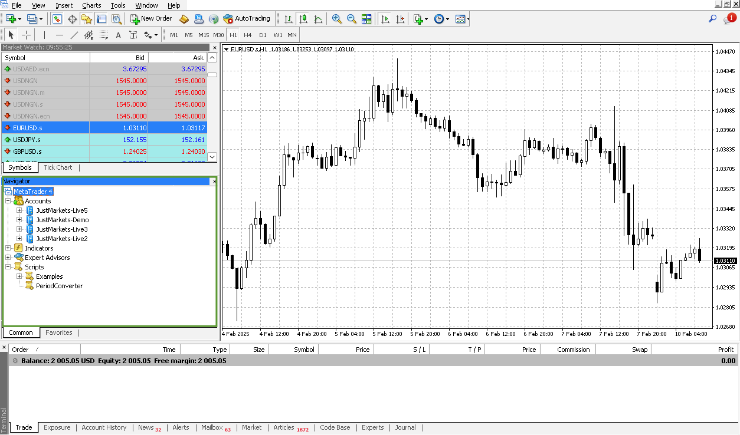Toggle chart auto scroll
Screen dimensions: 740x435
pyautogui.click(x=385, y=18)
